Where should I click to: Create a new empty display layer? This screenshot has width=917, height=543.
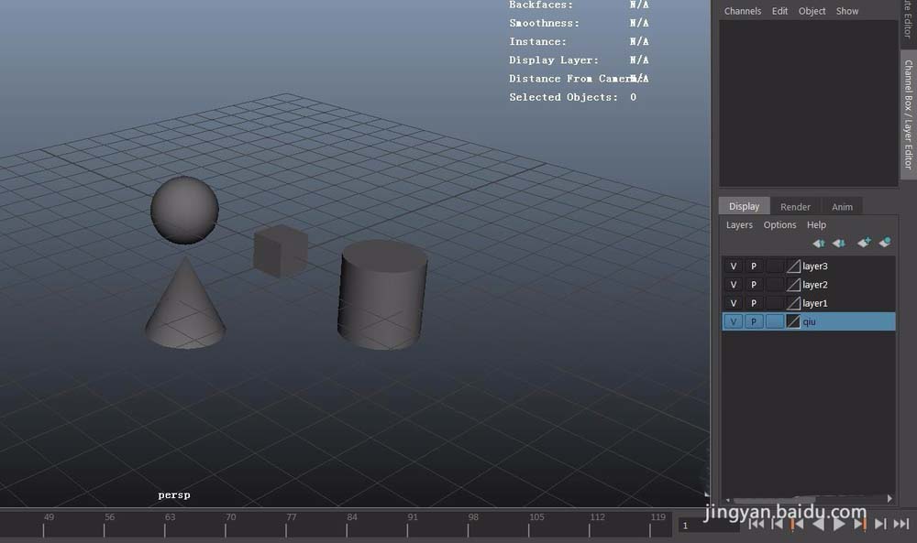pos(864,243)
